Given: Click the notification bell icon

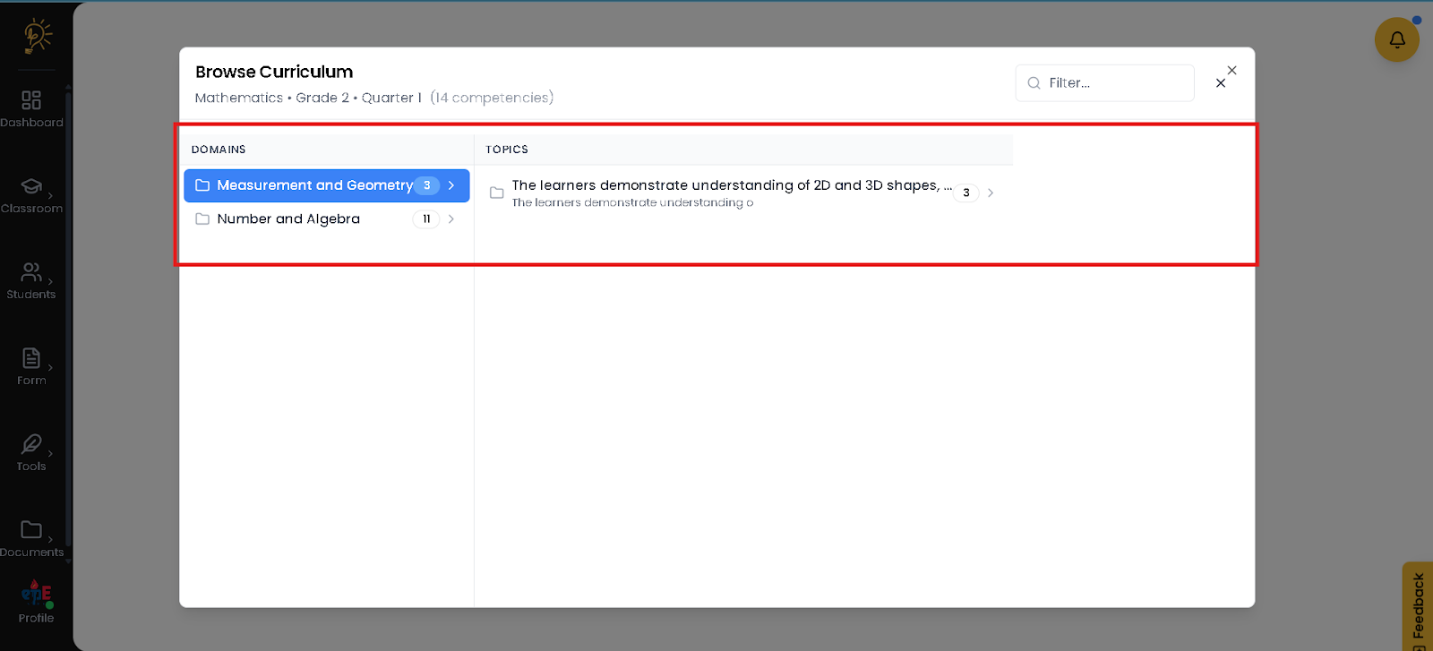Looking at the screenshot, I should tap(1396, 40).
